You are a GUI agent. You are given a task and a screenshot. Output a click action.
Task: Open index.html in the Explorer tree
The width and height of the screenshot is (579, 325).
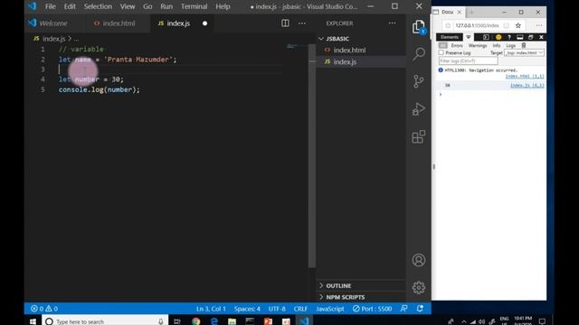point(349,51)
